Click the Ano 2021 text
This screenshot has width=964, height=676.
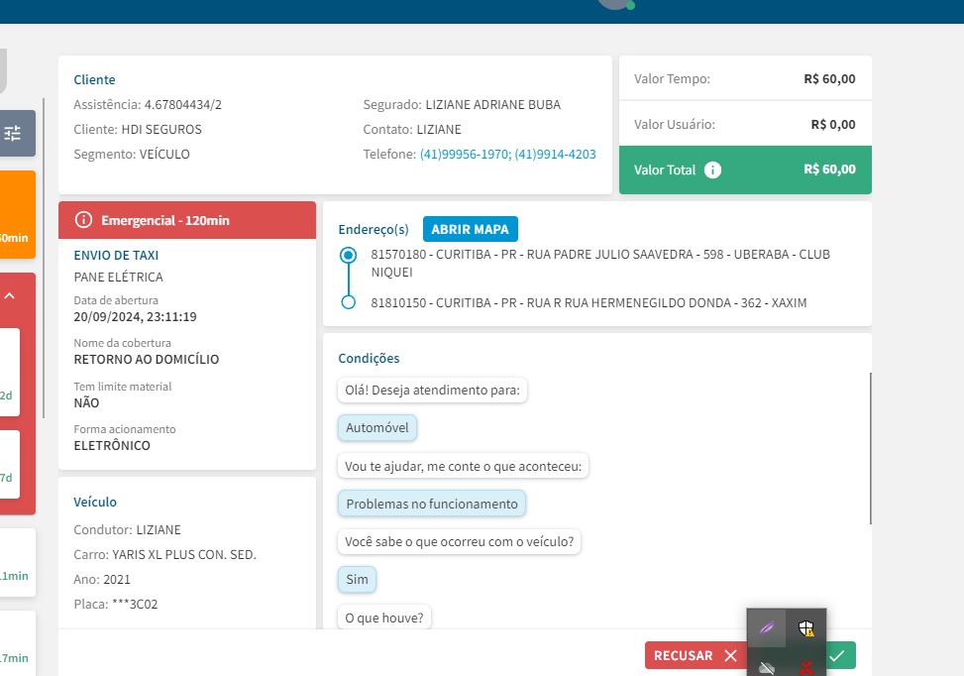(102, 580)
